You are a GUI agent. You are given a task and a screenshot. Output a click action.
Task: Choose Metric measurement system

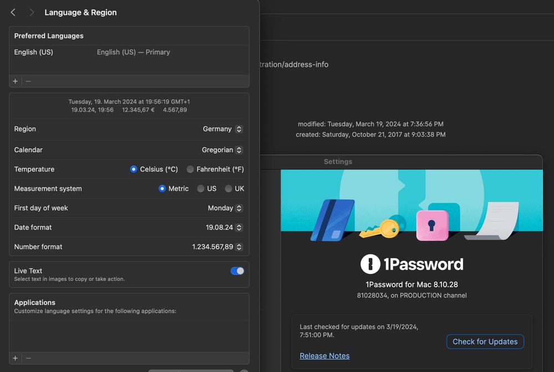(x=162, y=188)
